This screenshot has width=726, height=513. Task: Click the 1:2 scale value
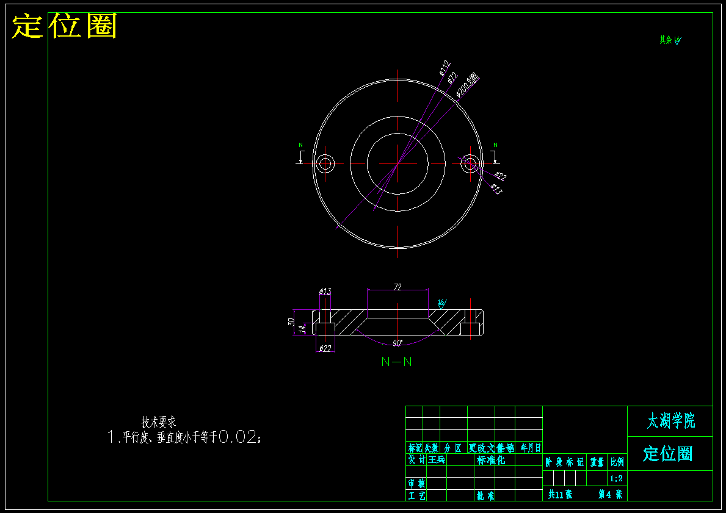[x=616, y=478]
